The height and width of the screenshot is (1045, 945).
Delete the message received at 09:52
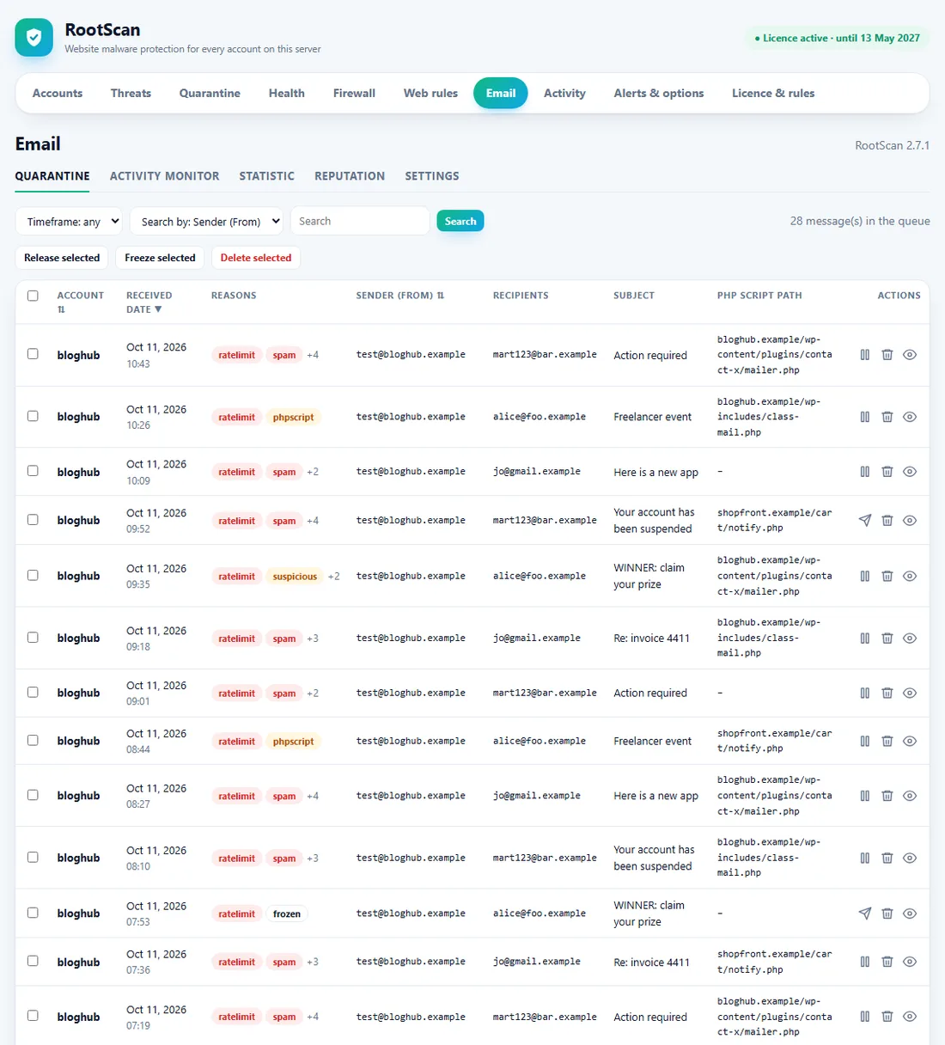point(887,521)
